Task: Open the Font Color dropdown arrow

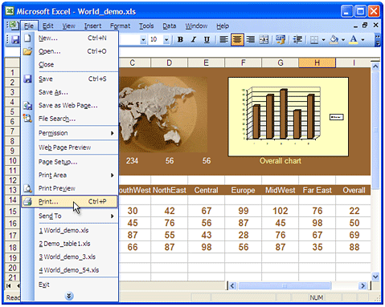Action: 362,40
